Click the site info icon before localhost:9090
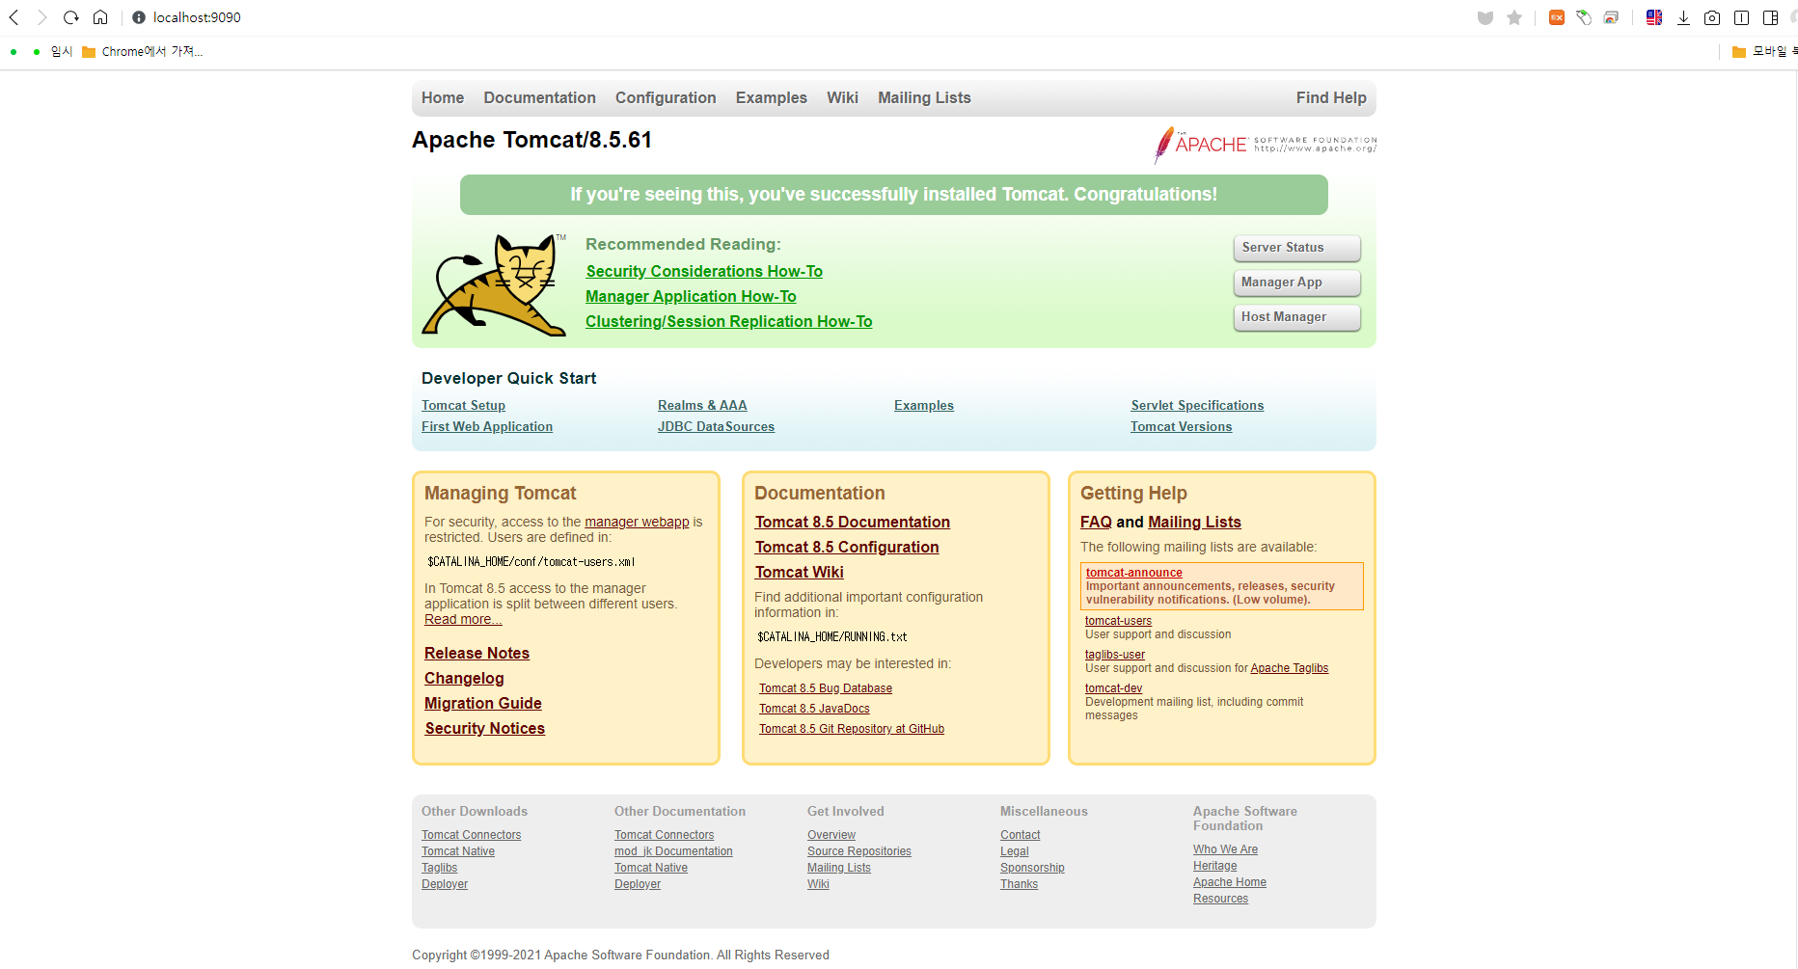 [x=139, y=17]
